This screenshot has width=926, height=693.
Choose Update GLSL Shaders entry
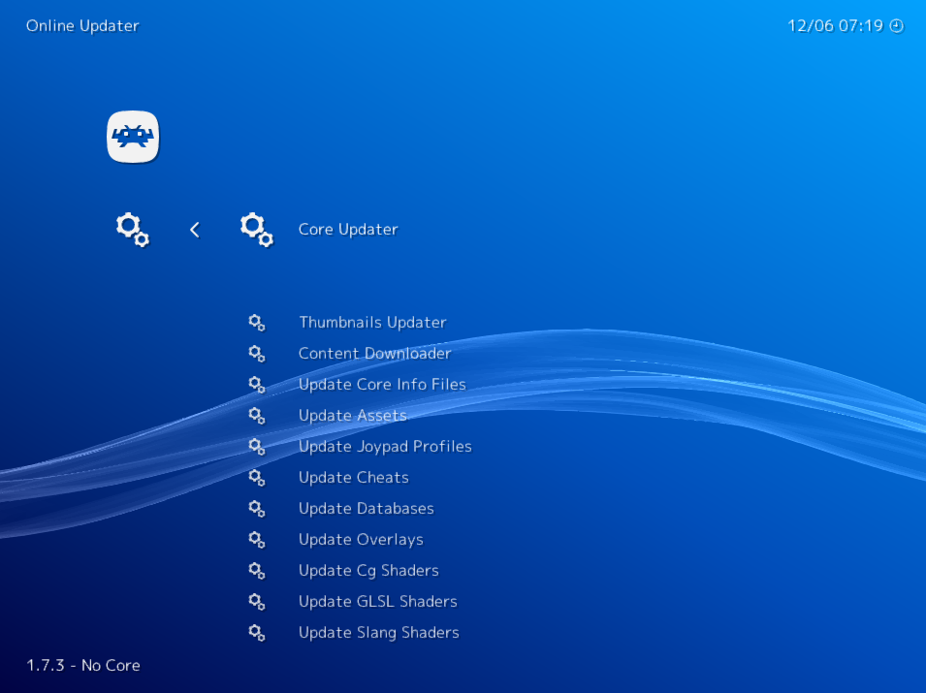click(x=378, y=602)
